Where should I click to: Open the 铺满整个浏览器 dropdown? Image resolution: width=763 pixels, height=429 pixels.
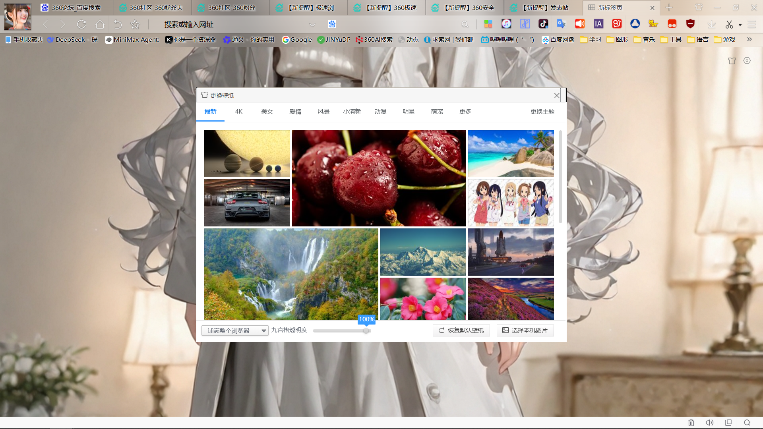click(235, 330)
